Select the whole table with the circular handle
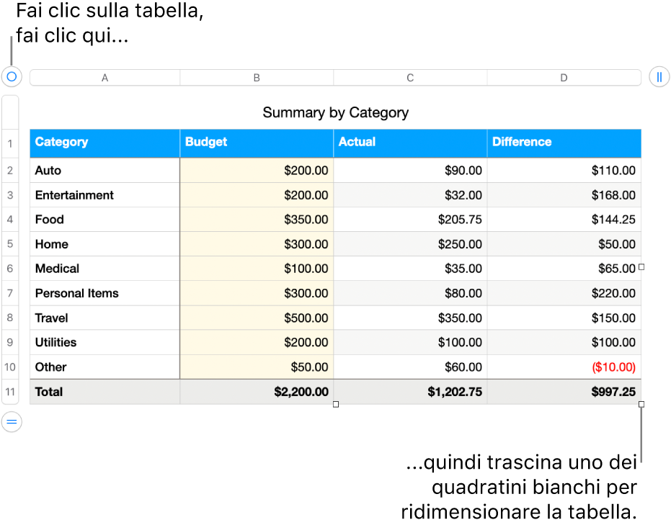 click(x=11, y=77)
